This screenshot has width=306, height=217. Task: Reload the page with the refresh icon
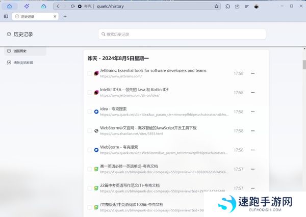click(72, 6)
